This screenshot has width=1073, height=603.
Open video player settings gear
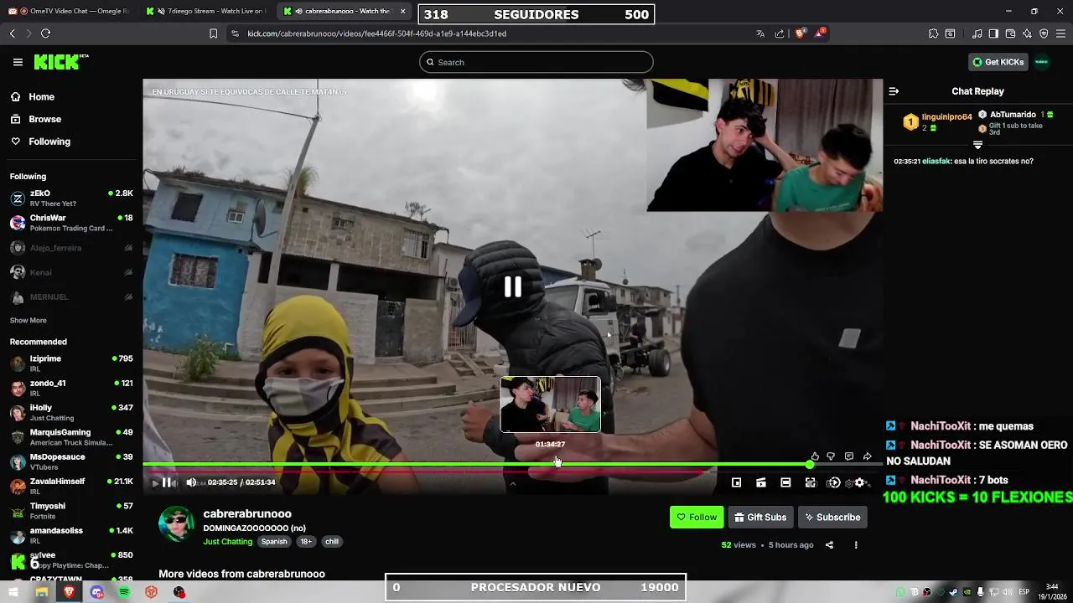click(x=859, y=482)
